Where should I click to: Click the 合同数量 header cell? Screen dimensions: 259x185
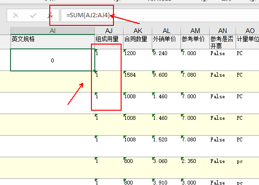137,42
